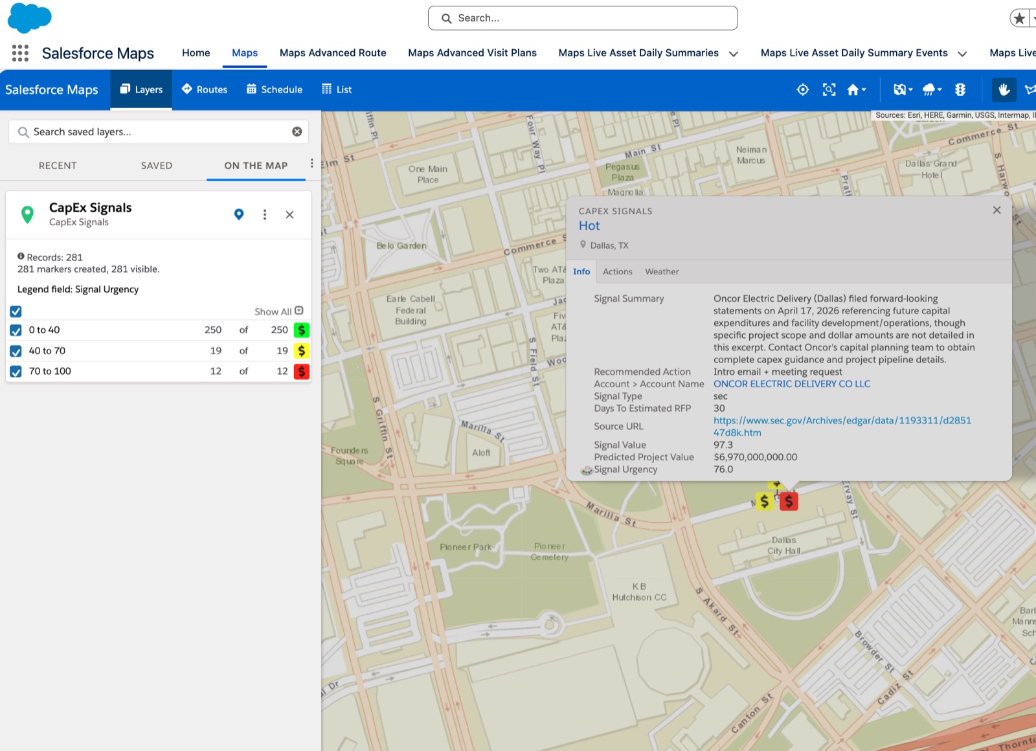Click the CapEx Signals layer title
This screenshot has width=1036, height=751.
pos(91,208)
